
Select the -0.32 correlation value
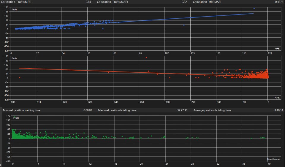[184, 2]
